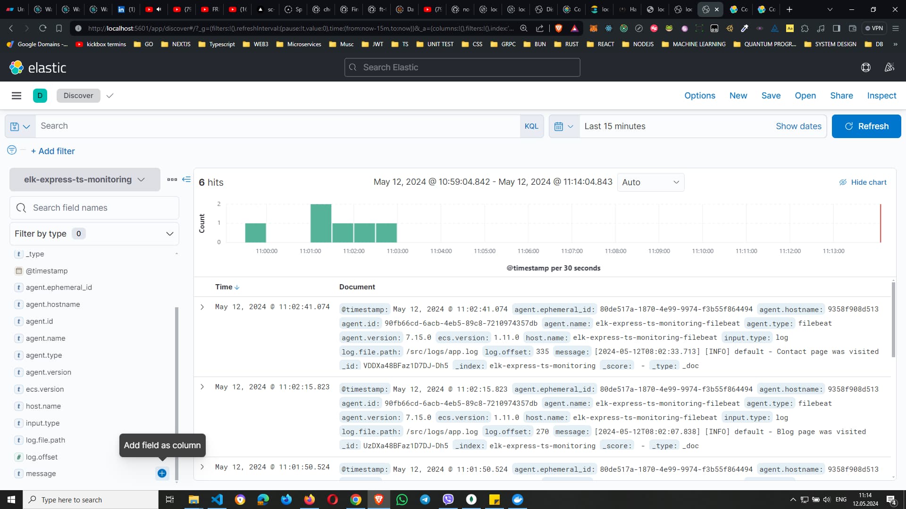Viewport: 906px width, 509px height.
Task: Click the newsfeed icon in header
Action: [x=889, y=67]
